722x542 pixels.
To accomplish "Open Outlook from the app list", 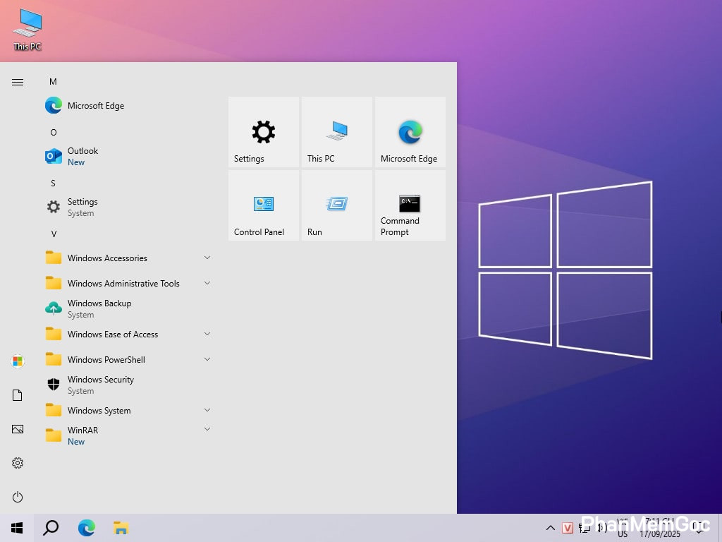I will point(82,156).
